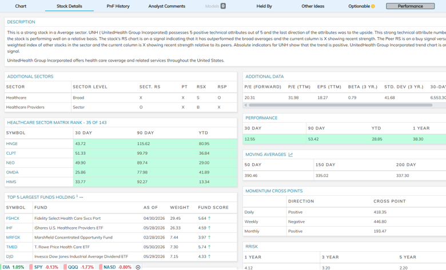Click the up arrow beside FSHCX fund score
The height and width of the screenshot is (270, 446).
[209, 218]
